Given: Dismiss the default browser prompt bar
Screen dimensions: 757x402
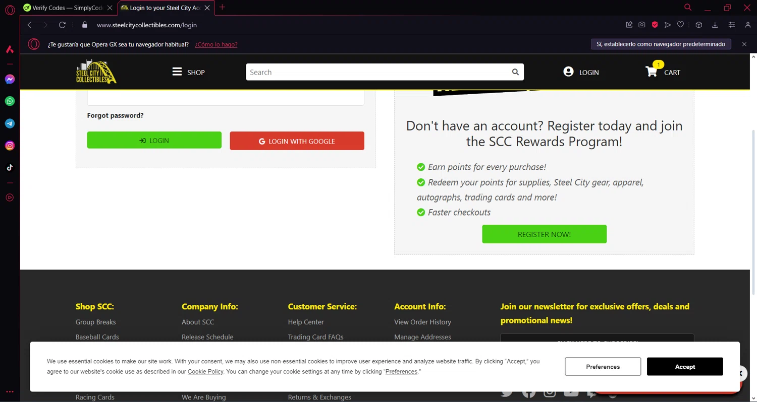Looking at the screenshot, I should 744,44.
